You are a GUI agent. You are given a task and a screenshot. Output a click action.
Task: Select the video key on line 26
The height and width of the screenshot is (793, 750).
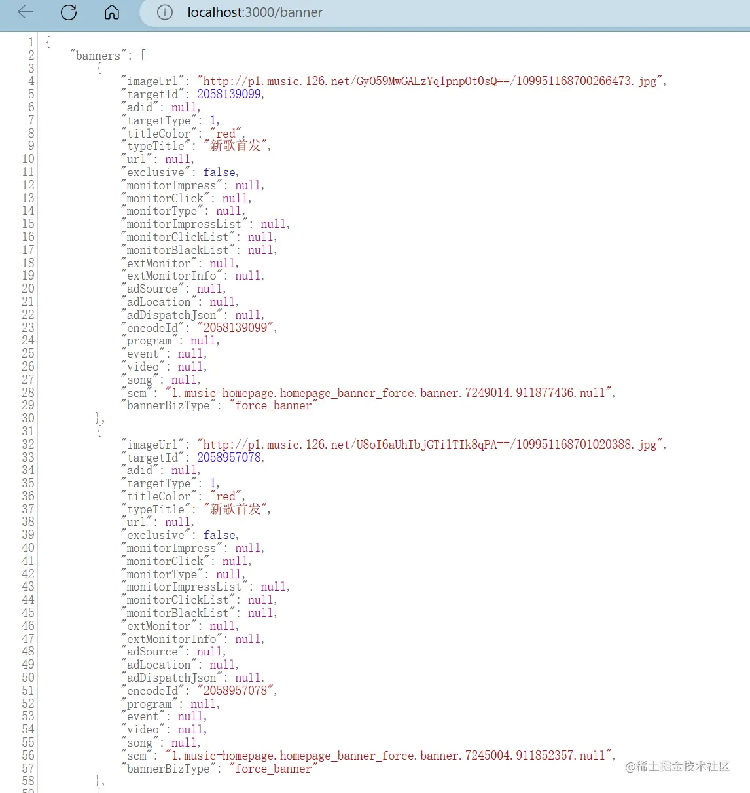(143, 367)
